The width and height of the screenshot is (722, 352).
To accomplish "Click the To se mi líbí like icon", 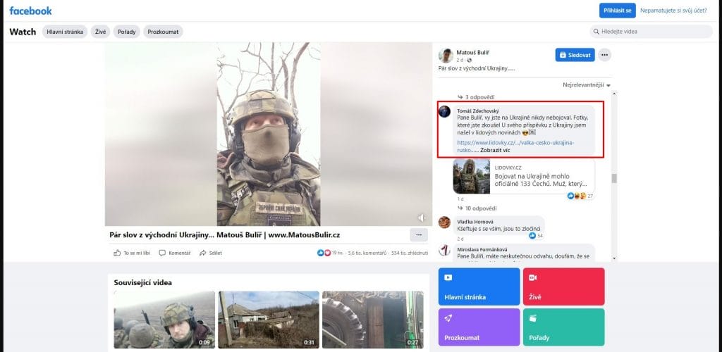I will pyautogui.click(x=117, y=253).
